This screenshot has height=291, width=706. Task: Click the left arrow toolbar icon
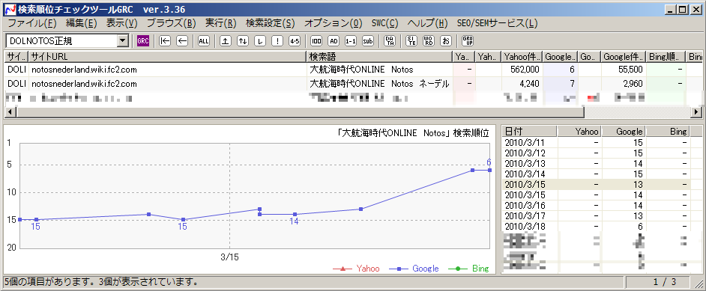point(182,41)
